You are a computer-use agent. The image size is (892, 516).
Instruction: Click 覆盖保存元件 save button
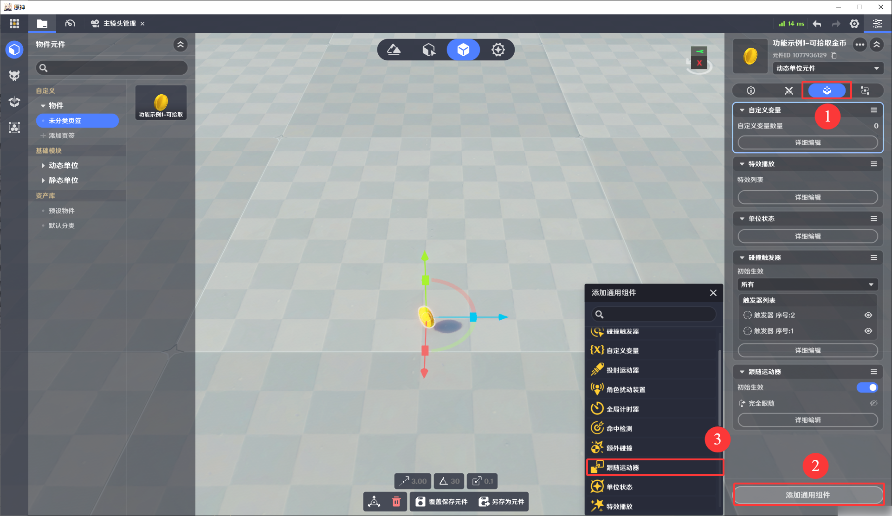pyautogui.click(x=442, y=502)
